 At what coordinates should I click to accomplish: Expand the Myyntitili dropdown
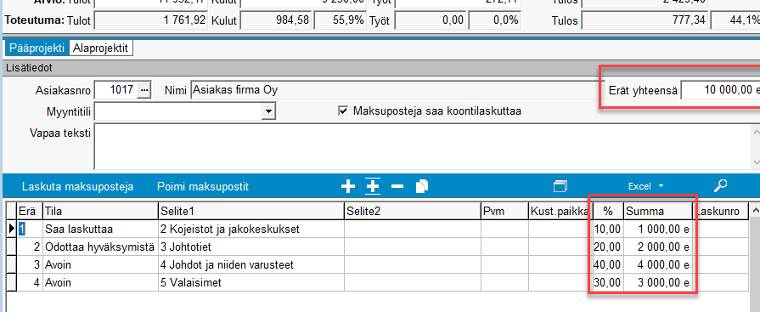coord(268,111)
